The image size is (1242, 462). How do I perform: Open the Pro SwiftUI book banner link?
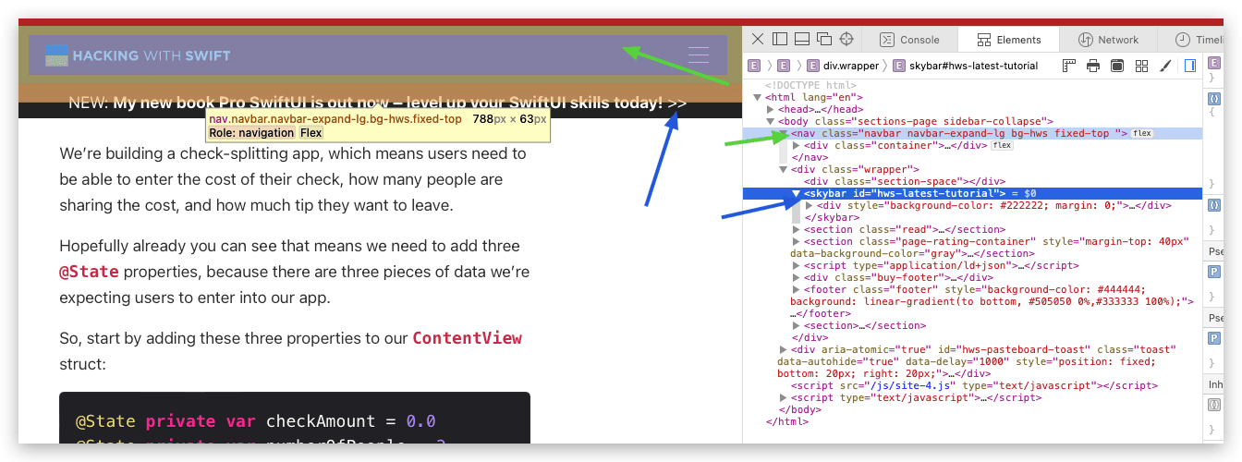(377, 103)
